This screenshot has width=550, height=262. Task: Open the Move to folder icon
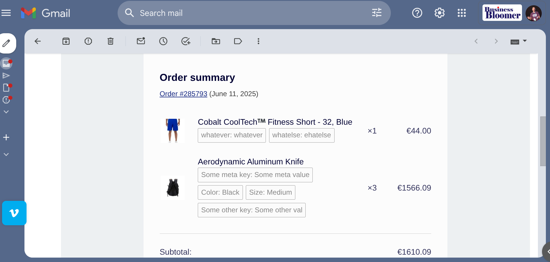(216, 41)
